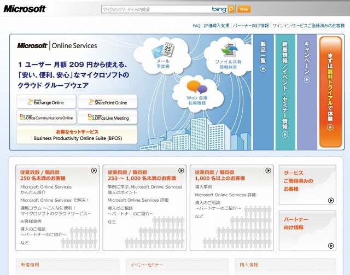Open the Exchange Online button
Viewport: 350px width, 275px height.
point(46,102)
